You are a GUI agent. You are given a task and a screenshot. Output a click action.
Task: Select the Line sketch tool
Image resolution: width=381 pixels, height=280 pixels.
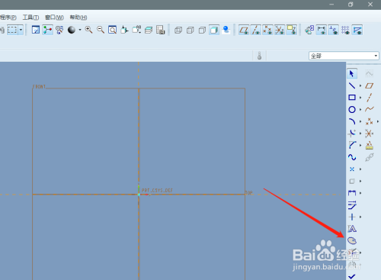coord(352,85)
